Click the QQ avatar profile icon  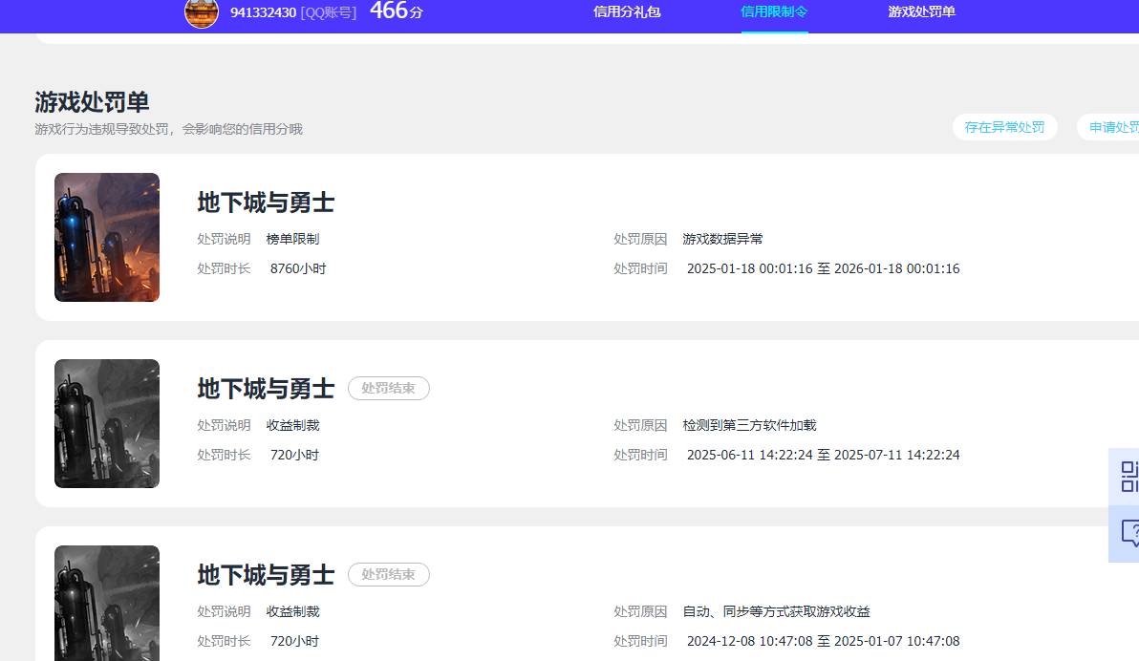(x=201, y=15)
